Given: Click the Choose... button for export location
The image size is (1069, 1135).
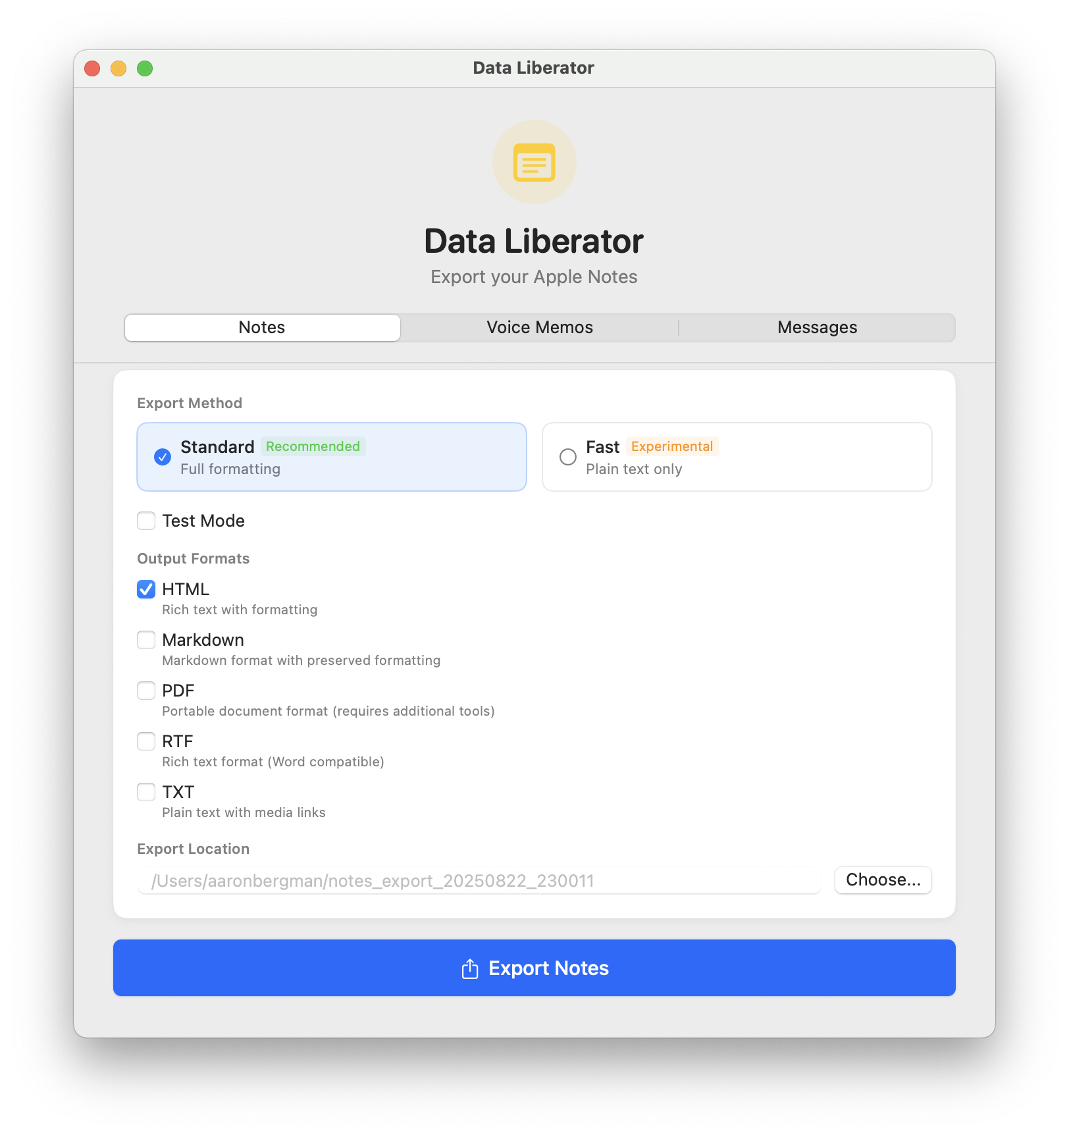Looking at the screenshot, I should pyautogui.click(x=883, y=880).
